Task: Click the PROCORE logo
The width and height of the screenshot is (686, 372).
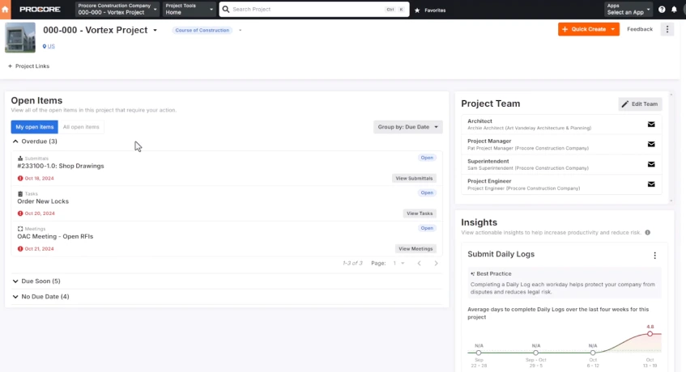Action: click(x=40, y=9)
